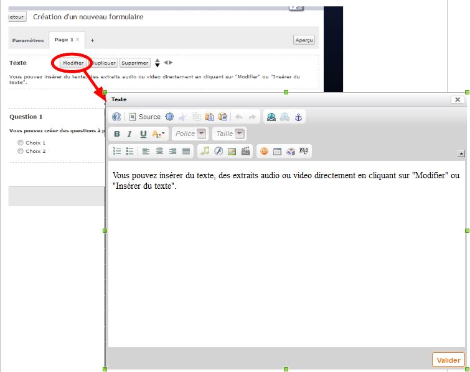470x372 pixels.
Task: Insert a smiley emoticon
Action: tap(264, 151)
